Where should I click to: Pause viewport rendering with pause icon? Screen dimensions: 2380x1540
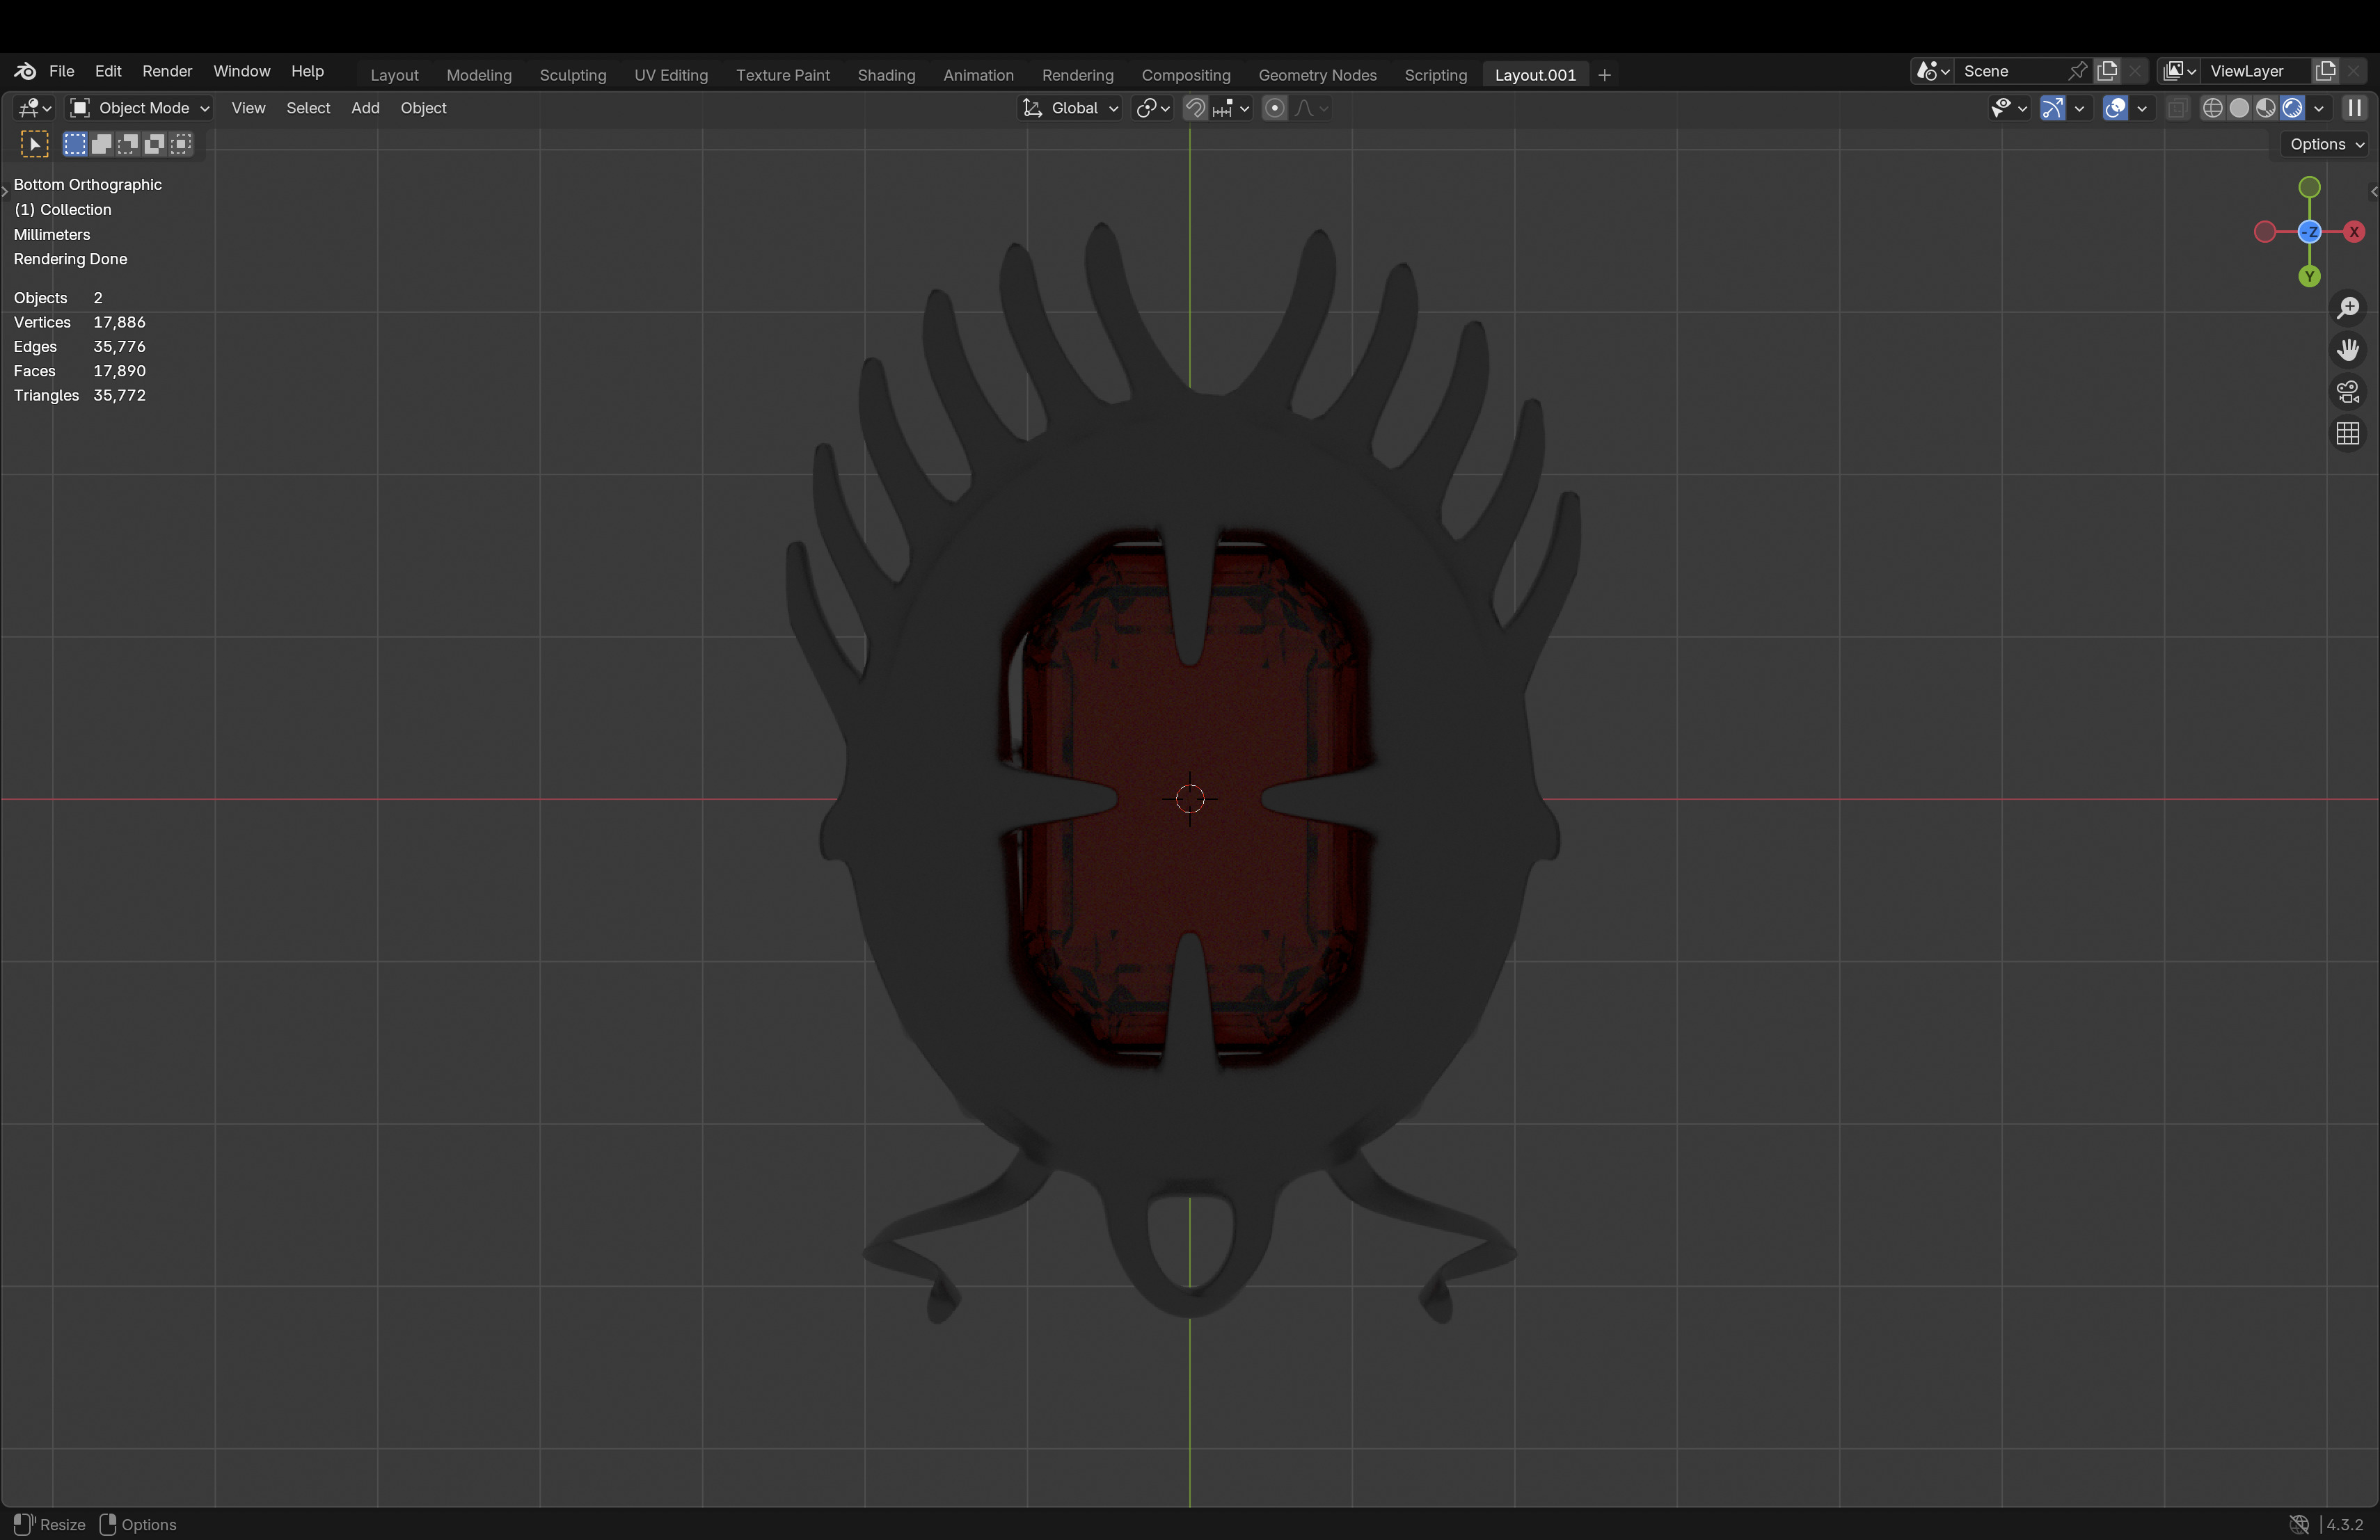2355,108
